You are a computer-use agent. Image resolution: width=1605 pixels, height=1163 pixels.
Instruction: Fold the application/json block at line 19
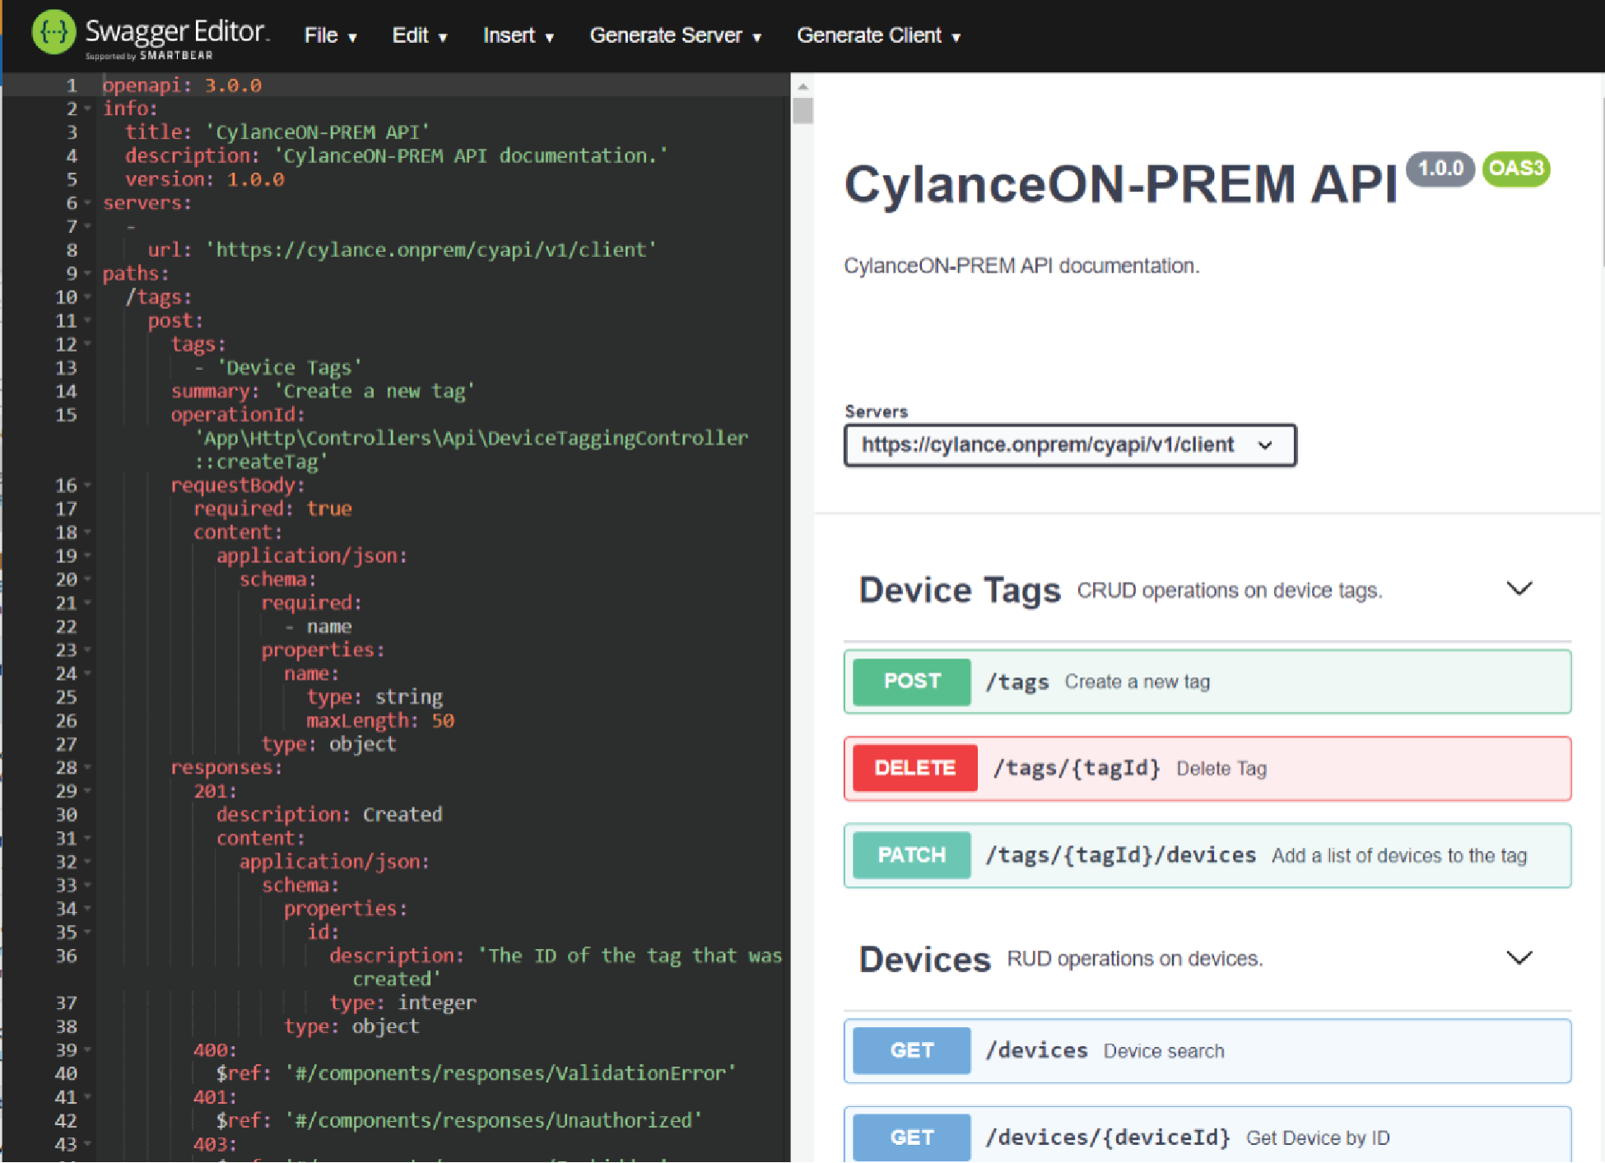[87, 556]
